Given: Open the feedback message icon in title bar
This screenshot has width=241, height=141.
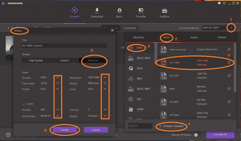Looking at the screenshot, I should click(219, 3).
